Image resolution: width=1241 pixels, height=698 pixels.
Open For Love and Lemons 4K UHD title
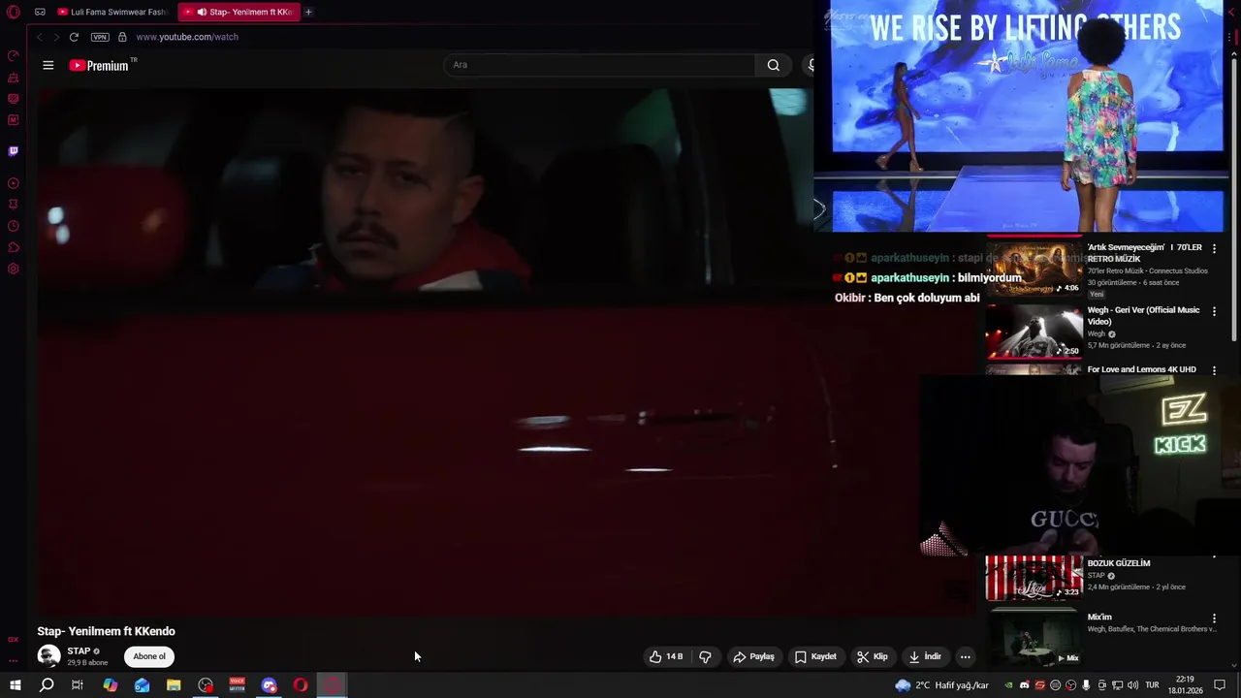coord(1141,369)
